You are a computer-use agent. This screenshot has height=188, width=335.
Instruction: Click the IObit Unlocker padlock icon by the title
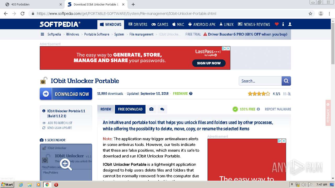click(x=44, y=81)
